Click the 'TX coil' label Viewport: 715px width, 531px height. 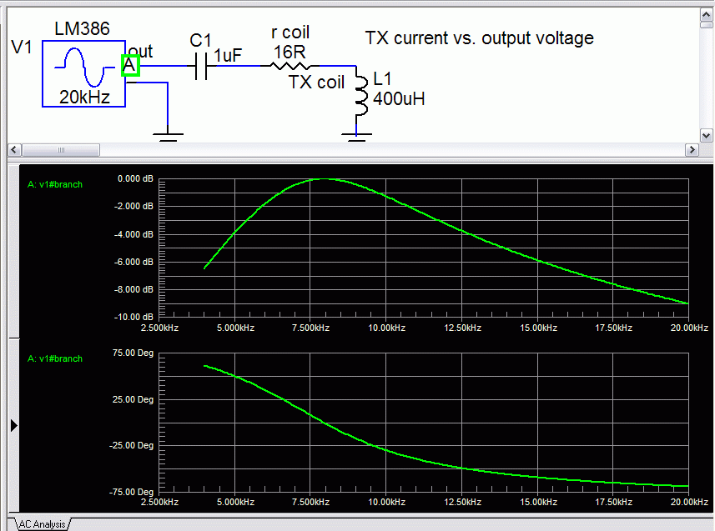pyautogui.click(x=316, y=83)
